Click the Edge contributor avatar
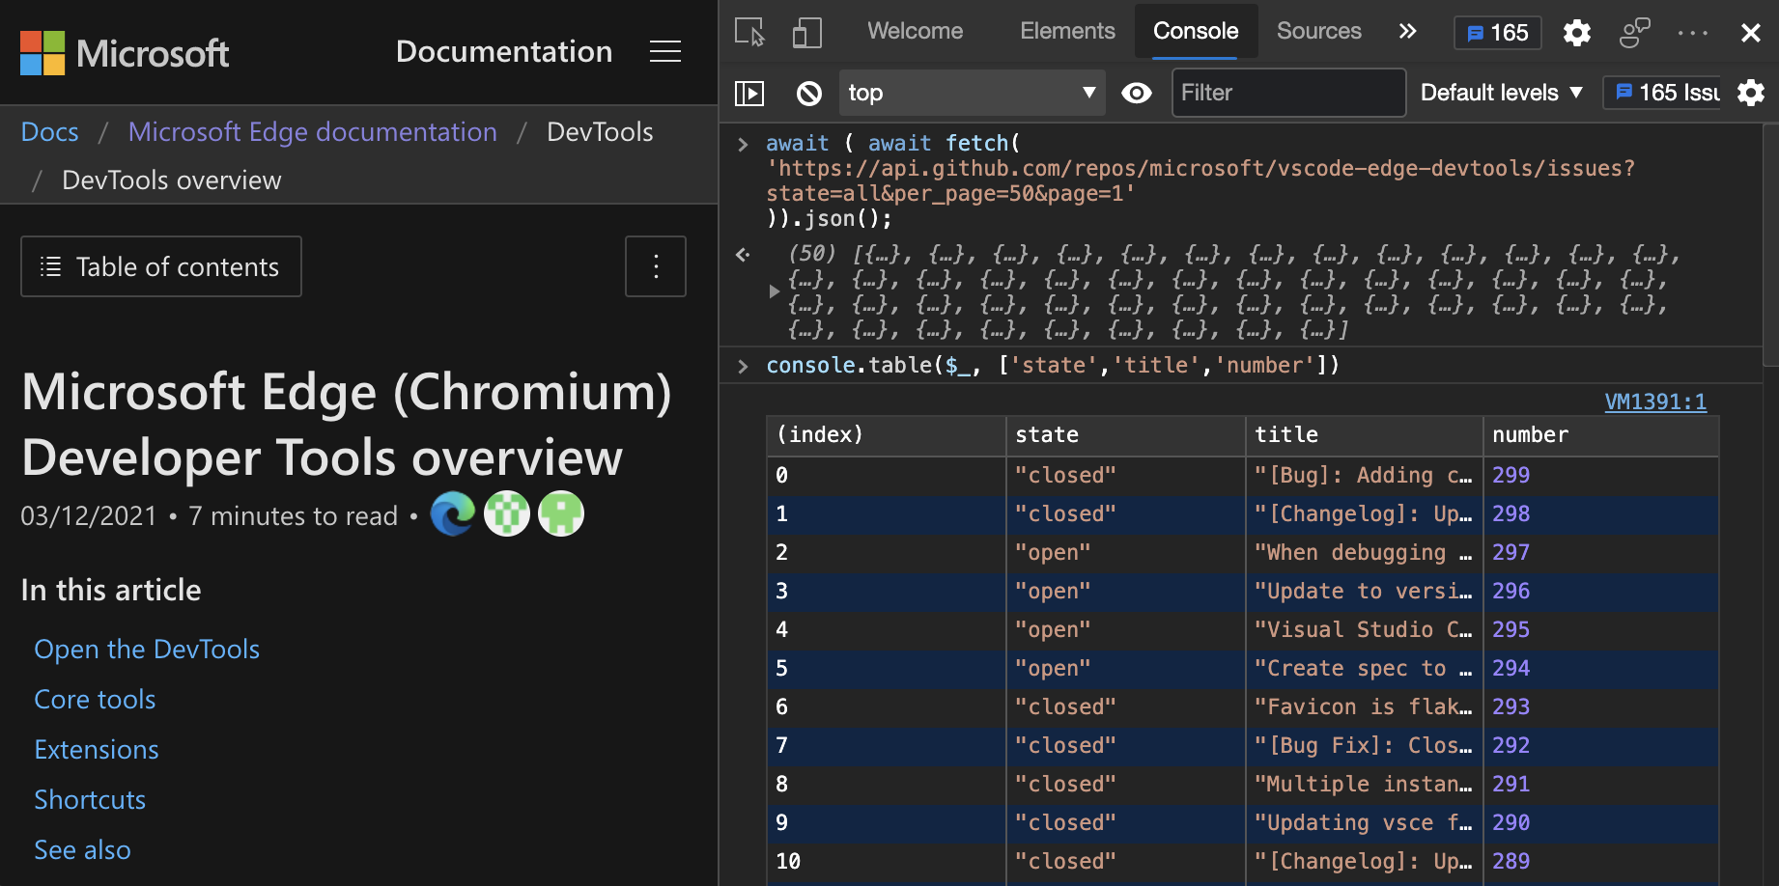 pyautogui.click(x=453, y=513)
